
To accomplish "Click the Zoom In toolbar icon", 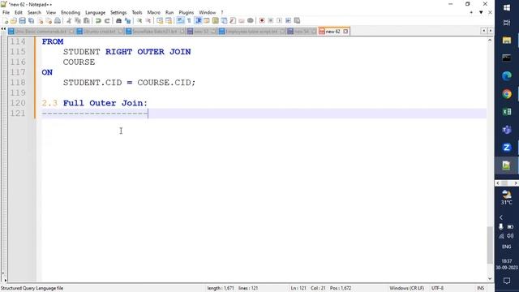I will (139, 20).
